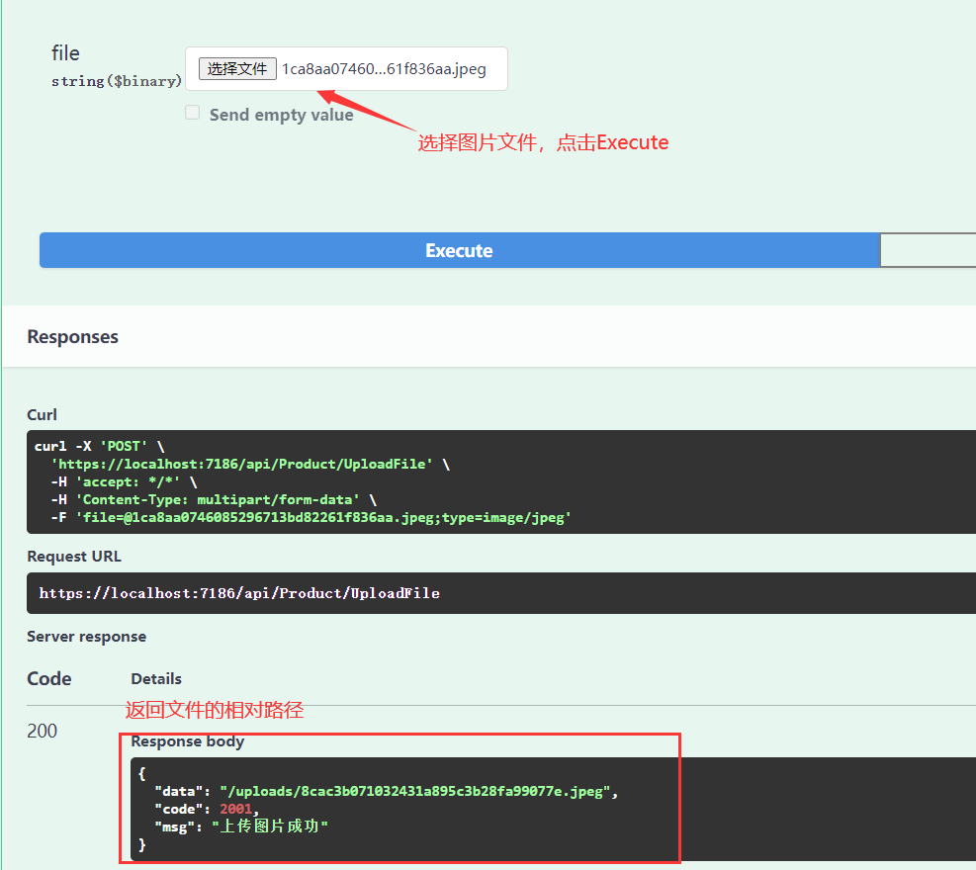Click the Responses section header
The image size is (976, 870).
73,337
